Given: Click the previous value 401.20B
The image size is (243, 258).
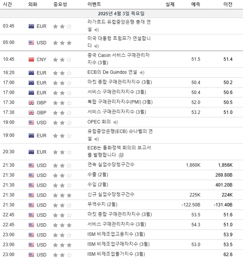Looking at the screenshot, I should [224, 185].
